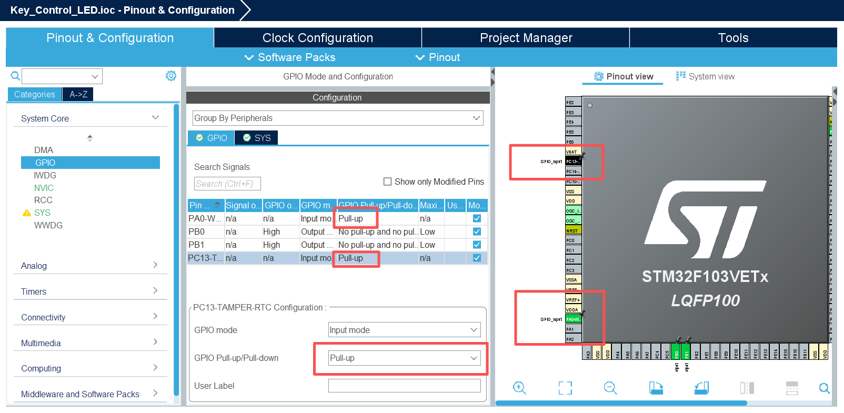Select NVIC in System Core list

coord(44,188)
